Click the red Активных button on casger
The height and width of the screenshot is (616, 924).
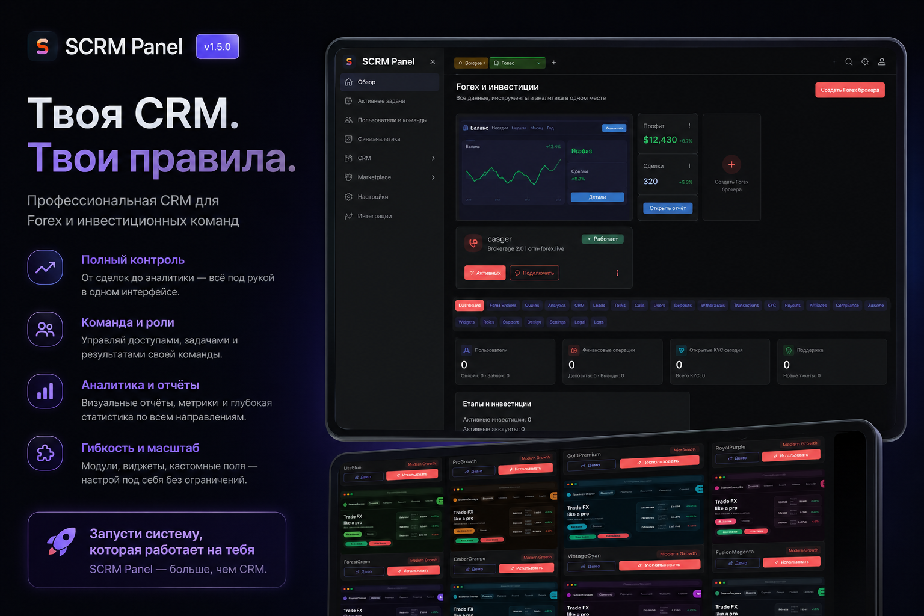pyautogui.click(x=485, y=273)
